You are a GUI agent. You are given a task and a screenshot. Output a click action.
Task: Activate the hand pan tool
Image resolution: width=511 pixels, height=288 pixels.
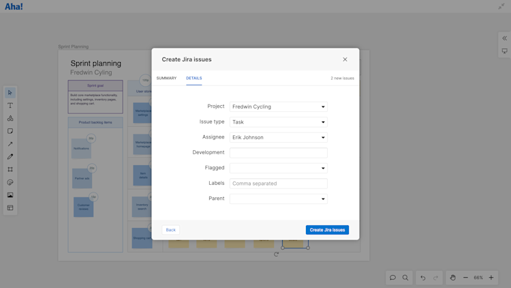coord(452,278)
